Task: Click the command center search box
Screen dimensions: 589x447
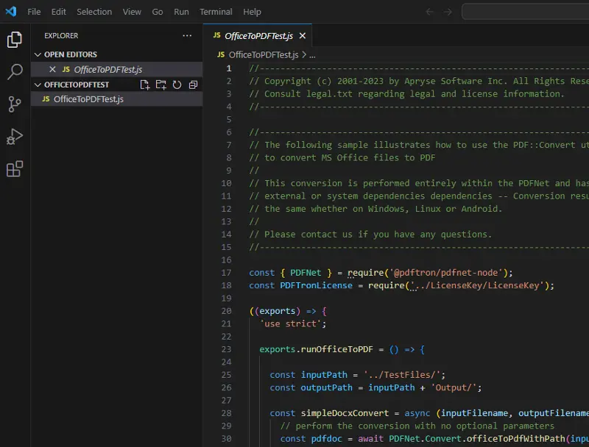Action: pyautogui.click(x=525, y=12)
